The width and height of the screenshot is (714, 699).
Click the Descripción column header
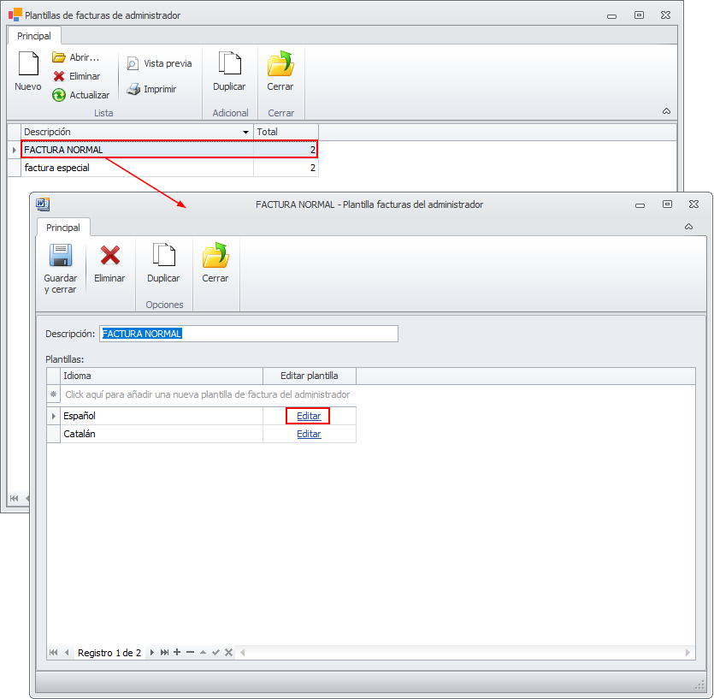(137, 132)
